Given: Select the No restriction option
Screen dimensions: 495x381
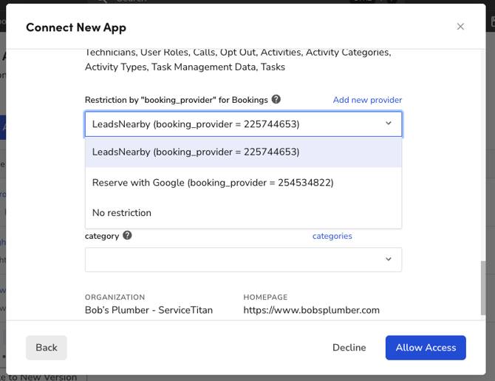Looking at the screenshot, I should coord(243,213).
